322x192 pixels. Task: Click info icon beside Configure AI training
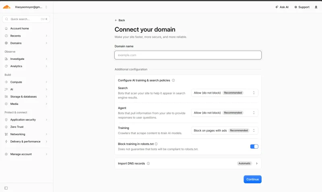(x=173, y=80)
